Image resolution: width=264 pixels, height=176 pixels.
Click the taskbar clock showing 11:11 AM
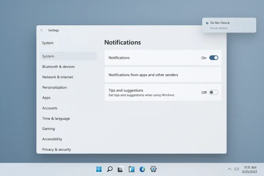[x=250, y=167]
